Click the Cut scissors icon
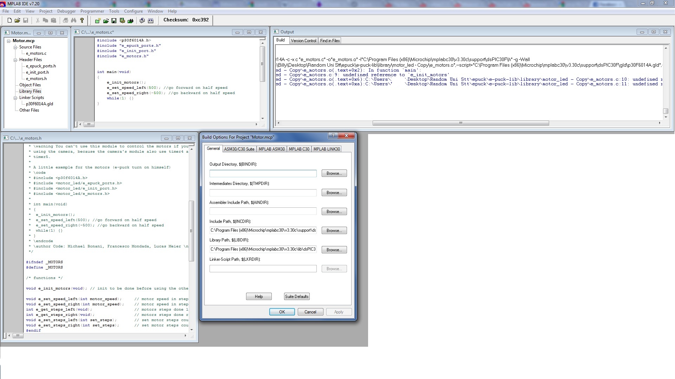The image size is (675, 379). pos(38,20)
